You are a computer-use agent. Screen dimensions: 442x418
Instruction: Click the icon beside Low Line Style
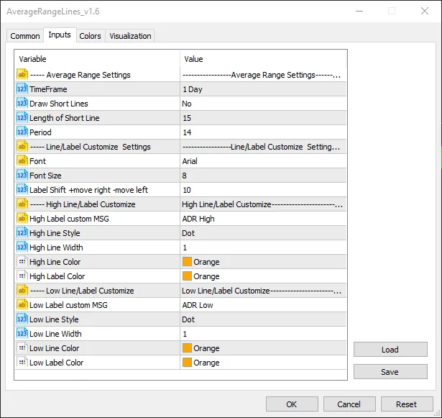click(22, 319)
